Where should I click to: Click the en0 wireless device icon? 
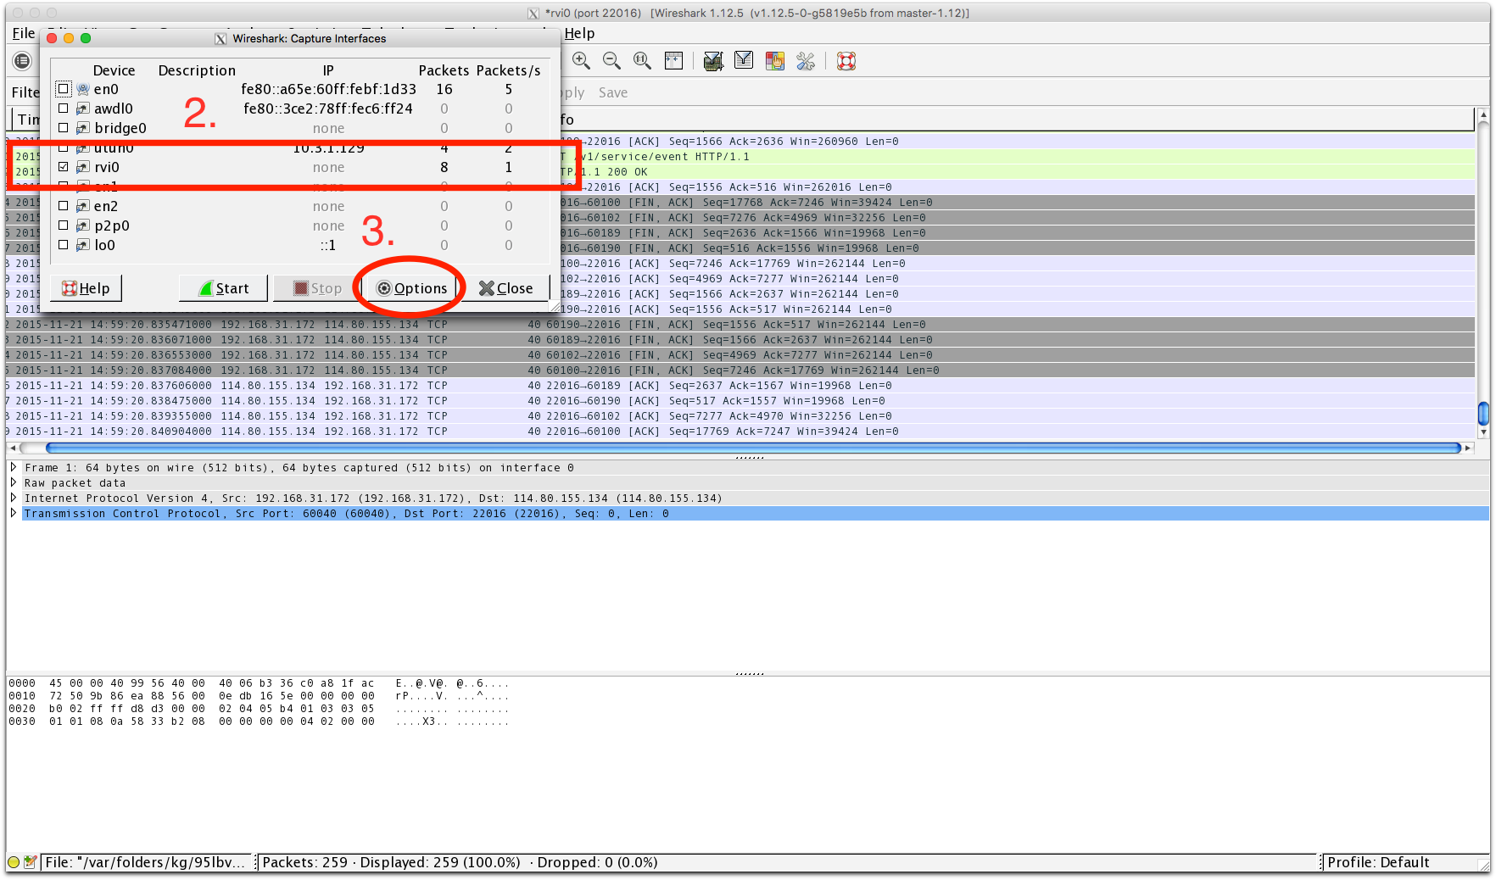tap(83, 89)
